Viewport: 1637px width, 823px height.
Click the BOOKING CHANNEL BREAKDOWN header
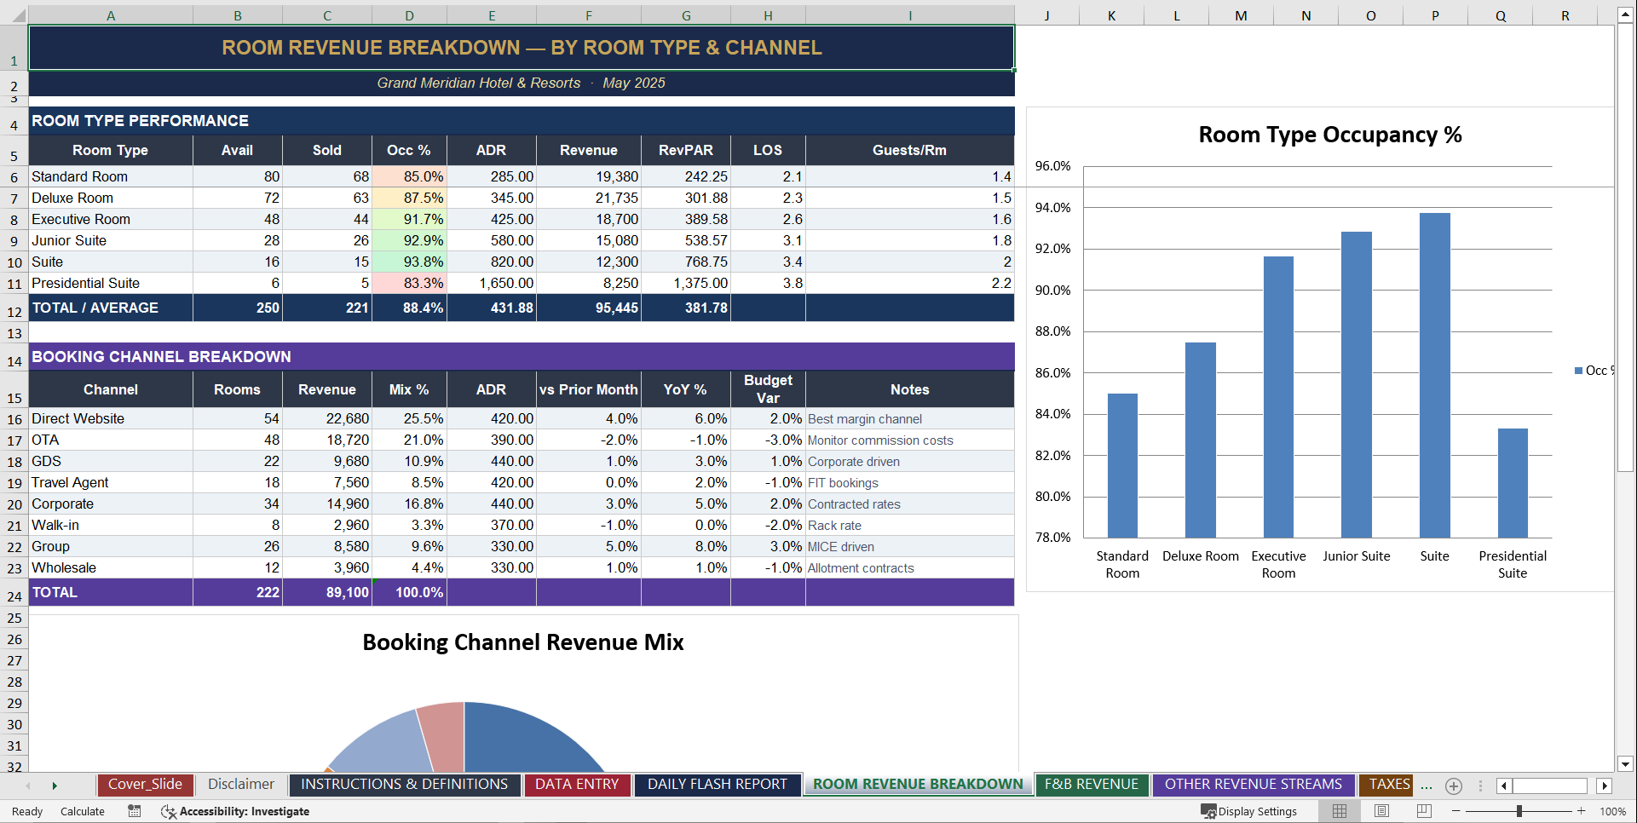(x=522, y=357)
